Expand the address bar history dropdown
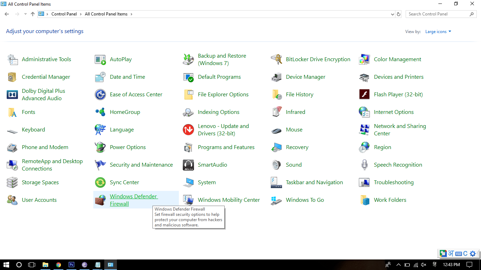This screenshot has width=481, height=270. tap(393, 14)
